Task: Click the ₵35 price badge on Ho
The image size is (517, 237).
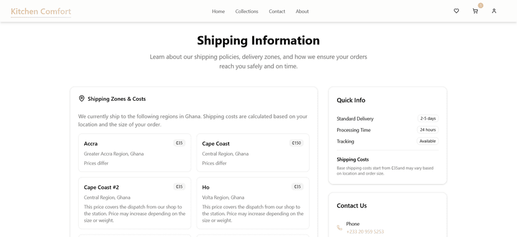Action: click(297, 187)
